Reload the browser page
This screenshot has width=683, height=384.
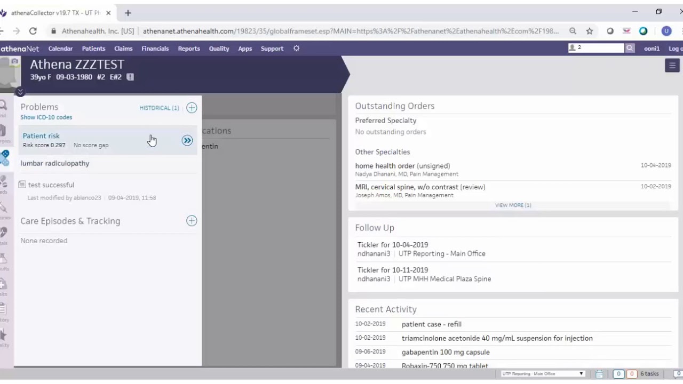pos(33,31)
